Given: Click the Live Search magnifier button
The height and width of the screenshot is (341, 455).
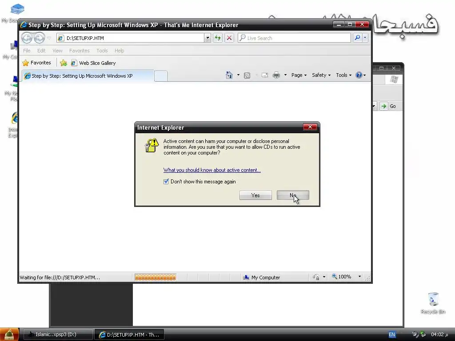Looking at the screenshot, I should [358, 38].
